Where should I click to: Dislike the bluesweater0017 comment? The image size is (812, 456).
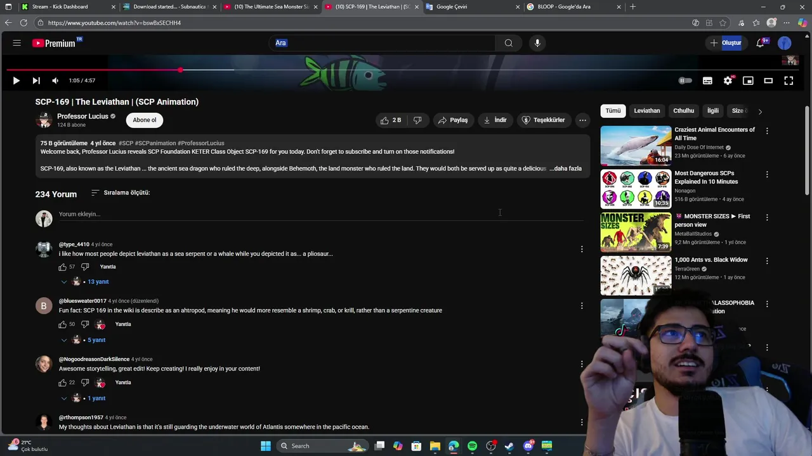click(x=85, y=324)
